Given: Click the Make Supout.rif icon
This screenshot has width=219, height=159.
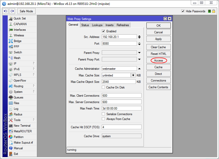Looking at the screenshot, I should point(11,143).
